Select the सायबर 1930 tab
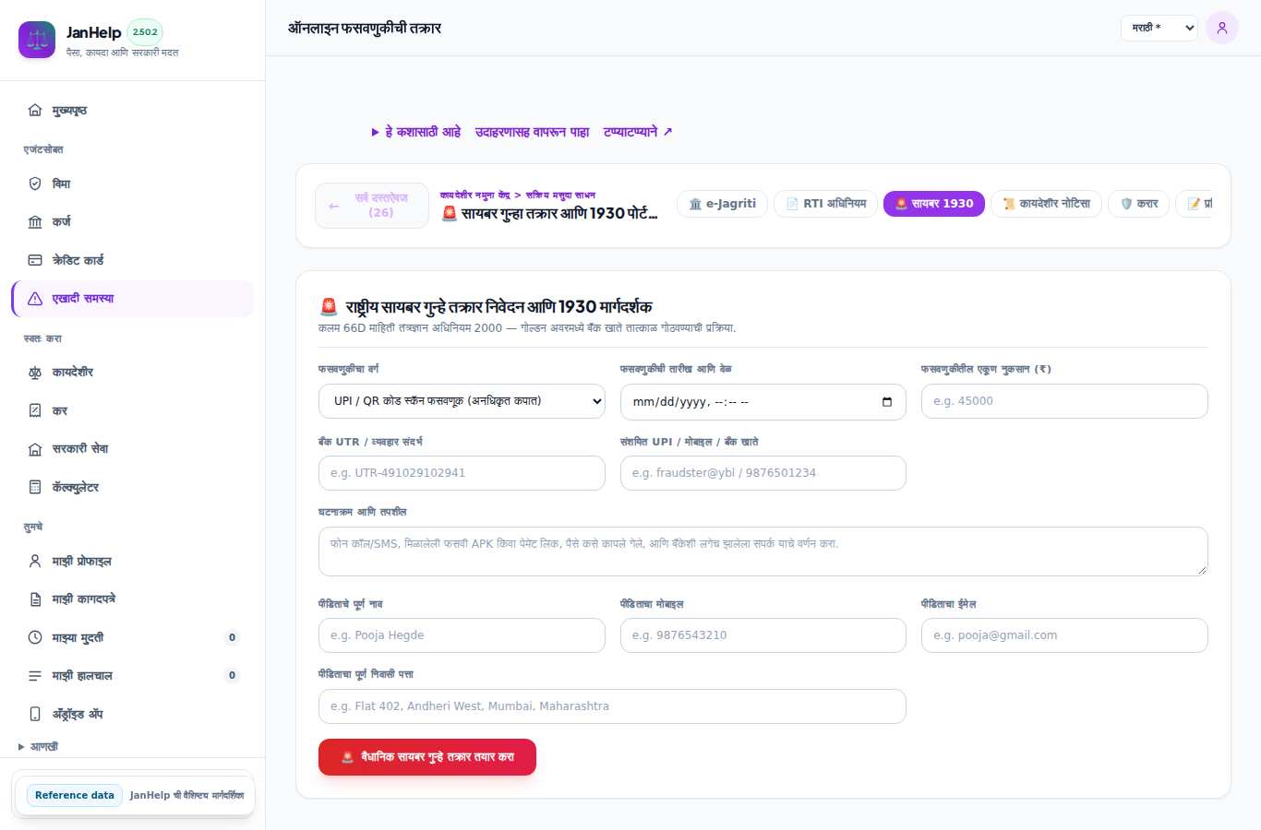This screenshot has height=830, width=1261. coord(934,204)
